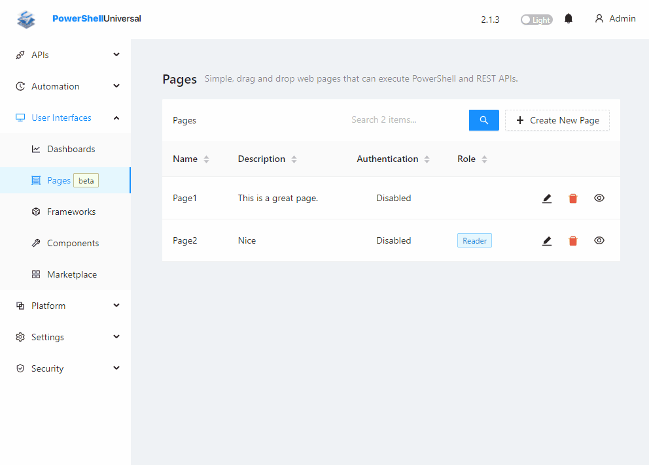Image resolution: width=649 pixels, height=465 pixels.
Task: Click the beta badge next to Pages
Action: [86, 181]
